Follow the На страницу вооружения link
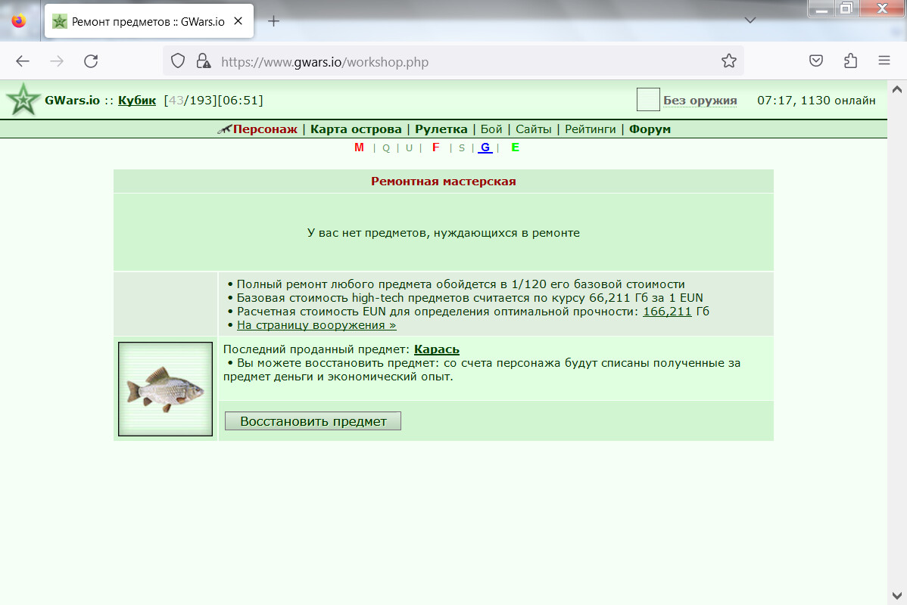 point(316,325)
